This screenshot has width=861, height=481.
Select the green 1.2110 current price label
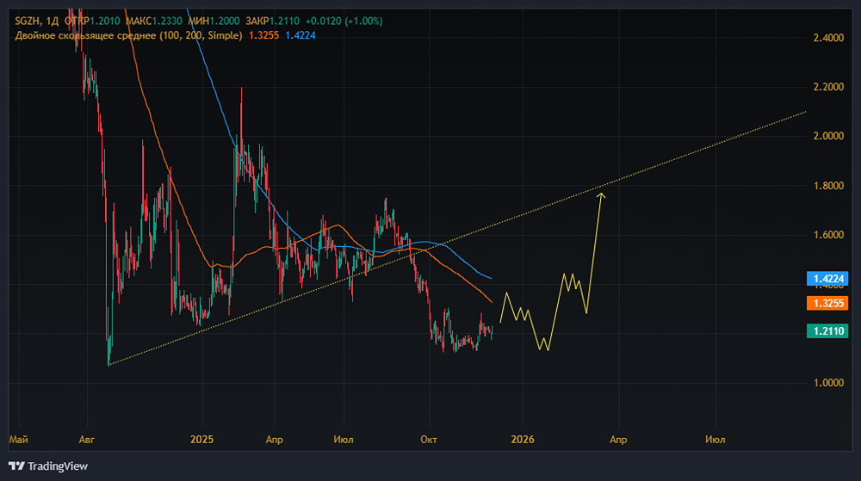(827, 330)
